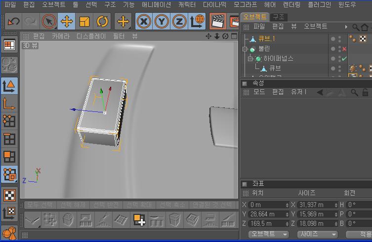Disable 하이퍼넙스 via green checkmark
Viewport: 372px width, 242px height.
(x=344, y=58)
